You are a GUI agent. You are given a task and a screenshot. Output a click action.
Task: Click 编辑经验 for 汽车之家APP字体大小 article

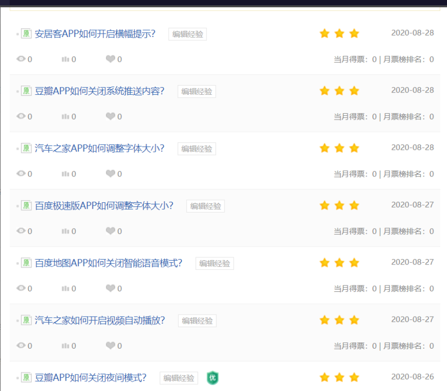pyautogui.click(x=197, y=149)
